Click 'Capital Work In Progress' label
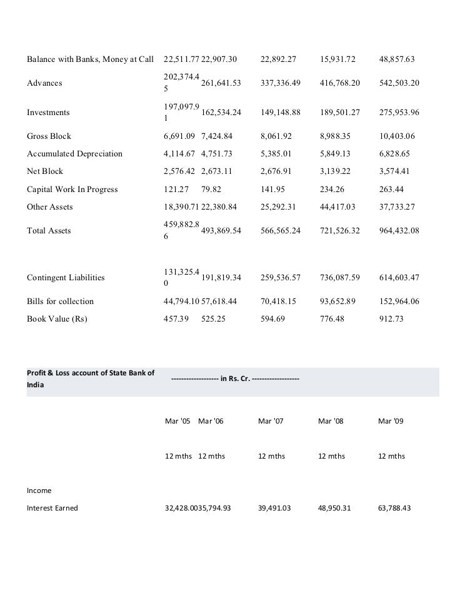This screenshot has width=455, height=590. point(72,189)
